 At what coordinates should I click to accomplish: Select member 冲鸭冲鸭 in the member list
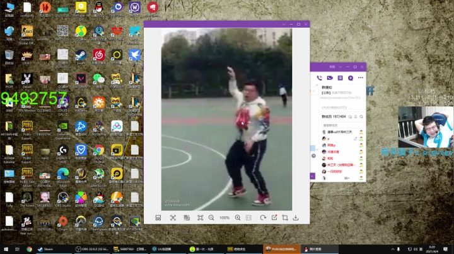(342, 152)
